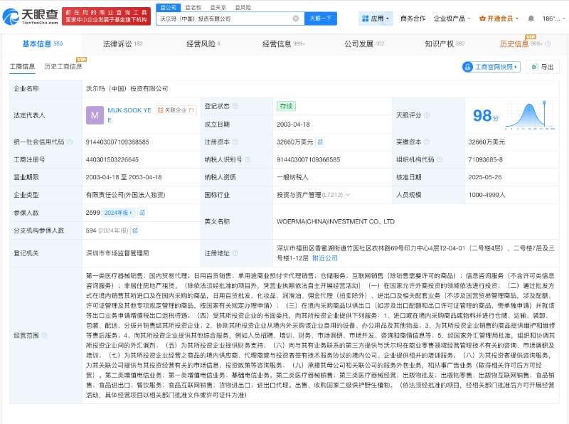Switch to the 公司发展 tab
This screenshot has width=569, height=424.
tap(364, 44)
